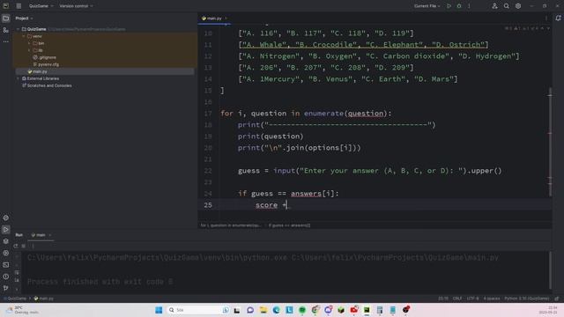Show more tool windows ellipsis icon
Screen dimensions: 564x317
click(6, 41)
